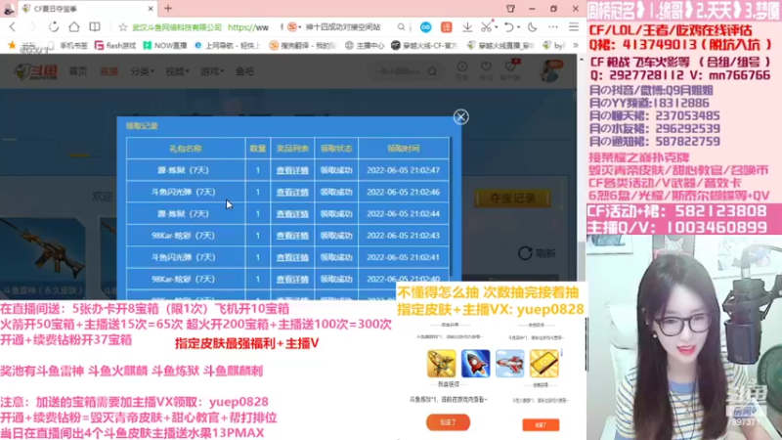
Task: Click the right orange 知道了 button
Action: pos(541,424)
